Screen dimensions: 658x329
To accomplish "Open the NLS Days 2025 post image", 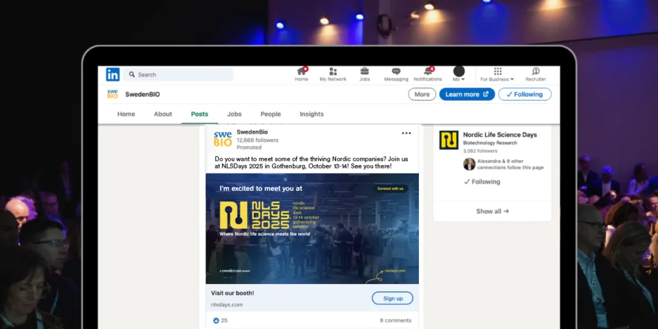I will (x=312, y=229).
